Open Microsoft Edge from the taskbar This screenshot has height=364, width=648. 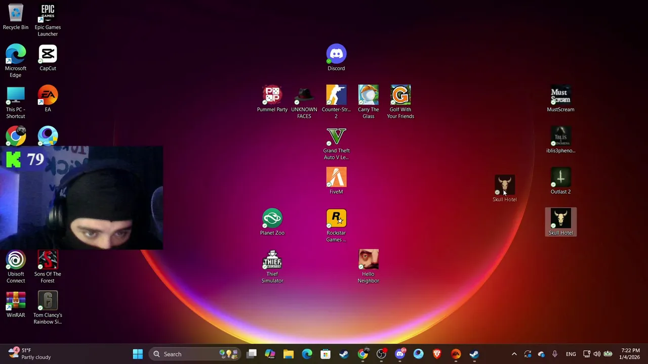point(307,354)
